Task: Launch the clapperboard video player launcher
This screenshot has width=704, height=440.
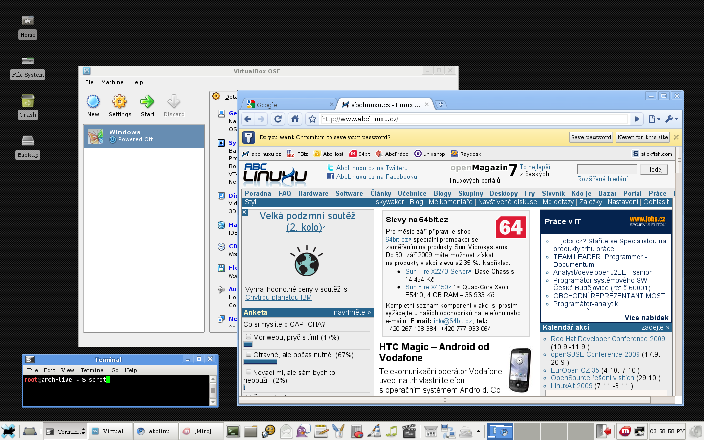Action: coord(409,431)
